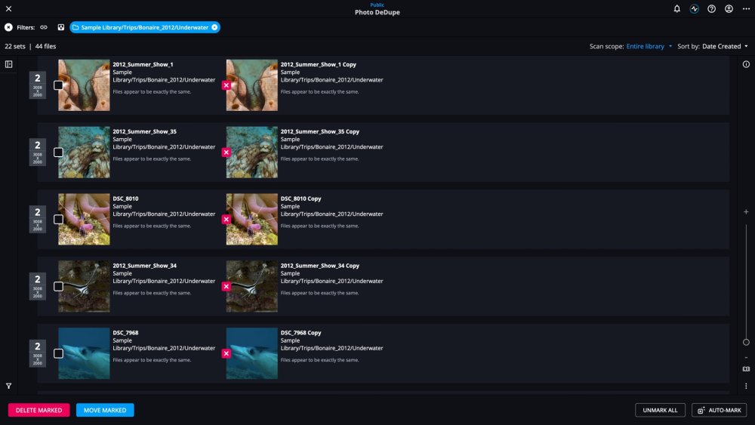The height and width of the screenshot is (425, 755).
Task: Mark 2012_Summer_Show_35 checkbox
Action: pos(58,152)
